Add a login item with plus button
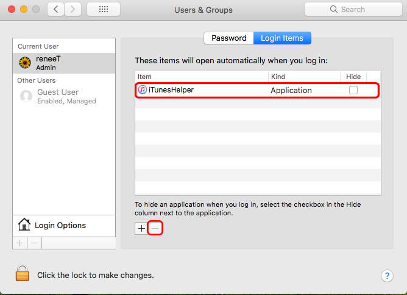The height and width of the screenshot is (295, 407). (x=141, y=228)
